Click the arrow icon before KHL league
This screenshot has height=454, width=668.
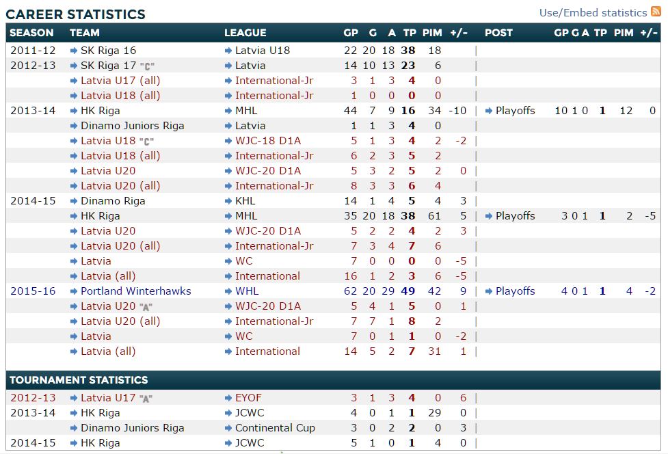tap(228, 201)
